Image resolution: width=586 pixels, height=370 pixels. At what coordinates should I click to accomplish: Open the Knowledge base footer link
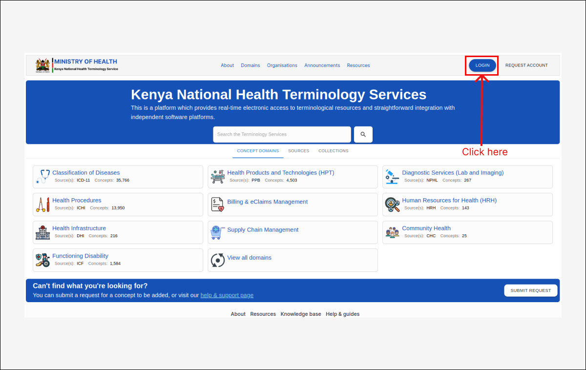point(301,314)
